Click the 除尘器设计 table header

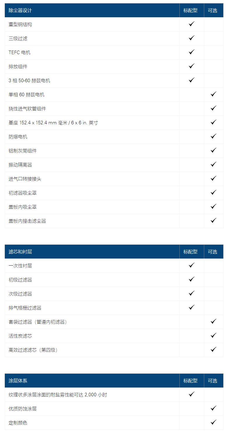20,11
